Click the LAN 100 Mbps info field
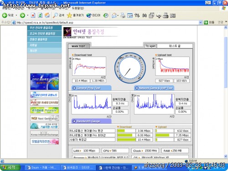The image size is (228, 171). (x=86, y=151)
